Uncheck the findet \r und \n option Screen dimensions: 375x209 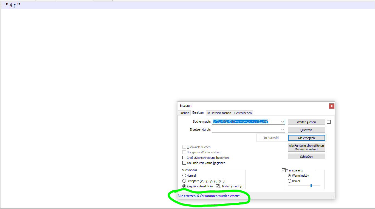point(218,186)
